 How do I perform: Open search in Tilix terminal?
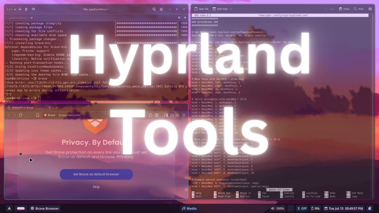coord(154,9)
